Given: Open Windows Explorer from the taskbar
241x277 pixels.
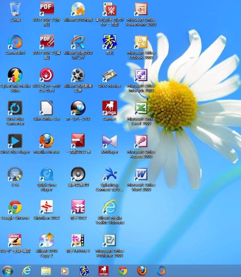Looking at the screenshot, I should click(46, 271).
